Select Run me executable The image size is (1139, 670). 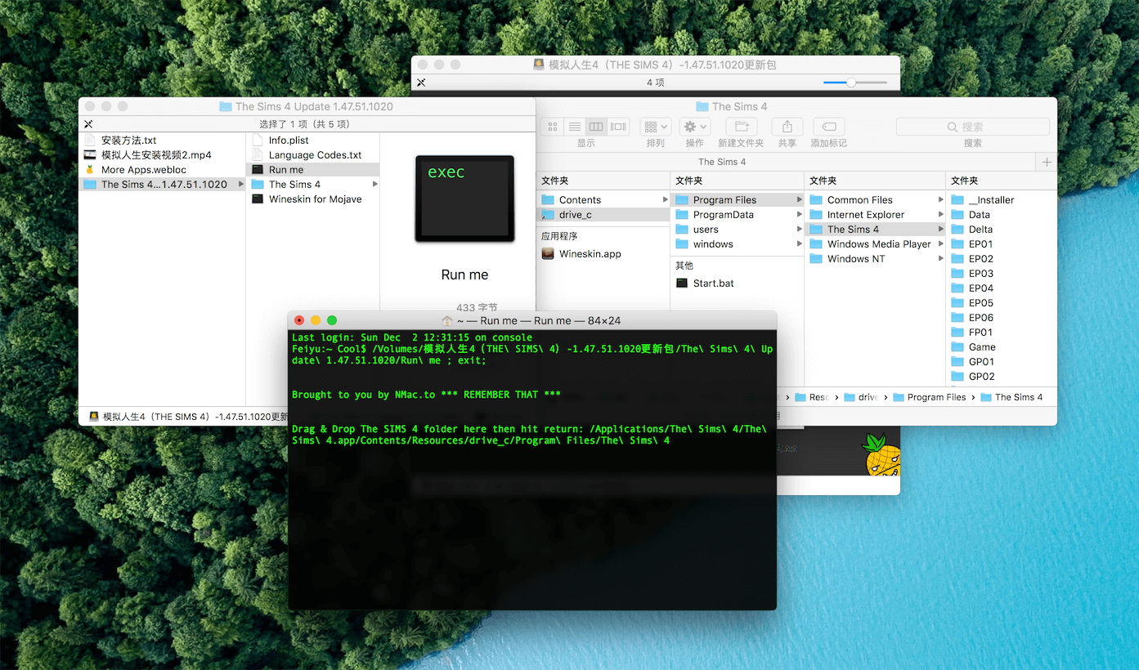pyautogui.click(x=313, y=170)
